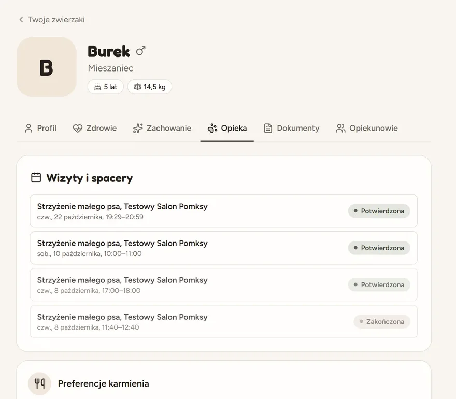Switch to the Dokumenty tab
The height and width of the screenshot is (399, 456).
pyautogui.click(x=291, y=129)
